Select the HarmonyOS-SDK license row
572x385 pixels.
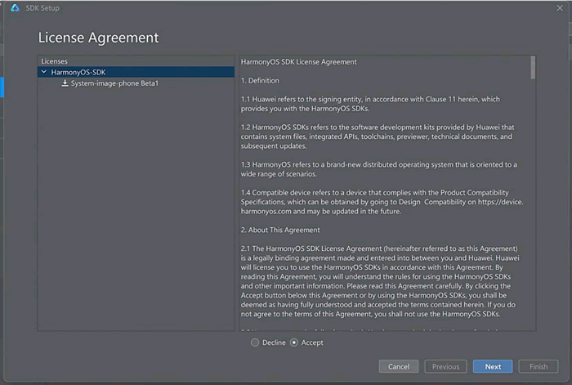136,72
